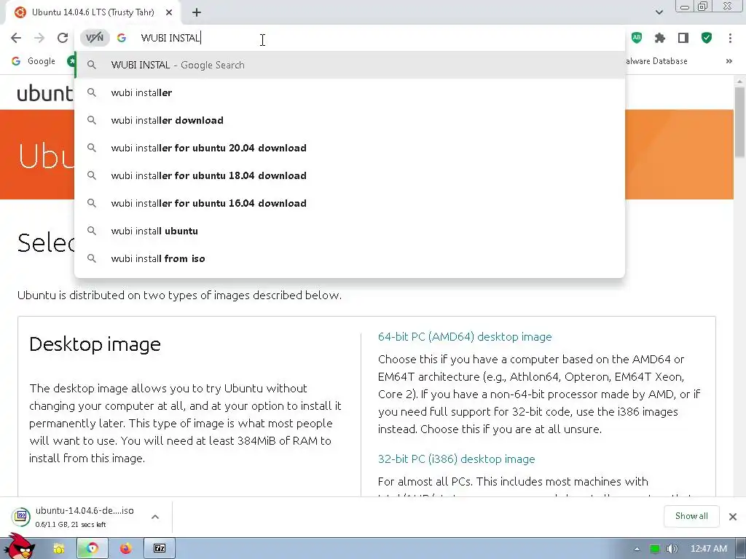
Task: Select suggestion 'wubi install from iso'
Action: point(350,258)
